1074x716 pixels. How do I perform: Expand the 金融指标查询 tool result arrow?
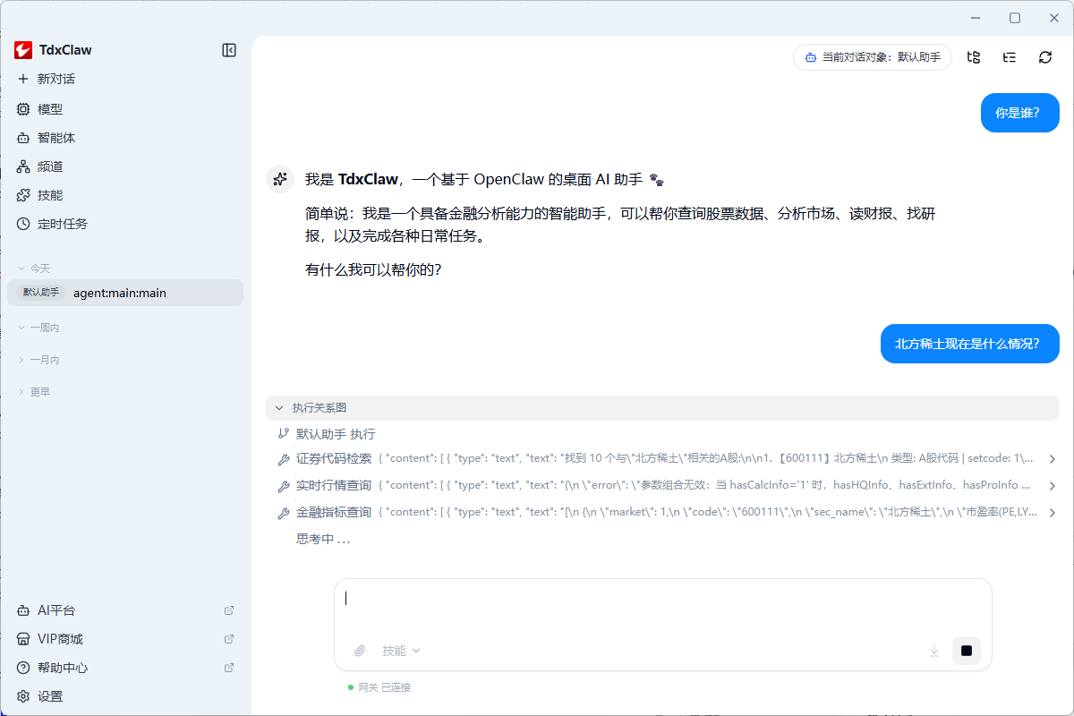pos(1053,513)
